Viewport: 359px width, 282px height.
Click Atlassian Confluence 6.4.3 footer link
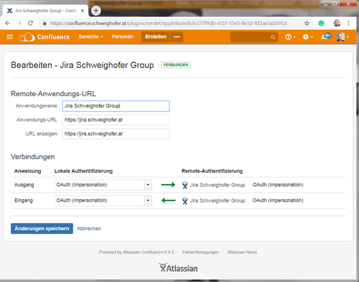pos(149,252)
